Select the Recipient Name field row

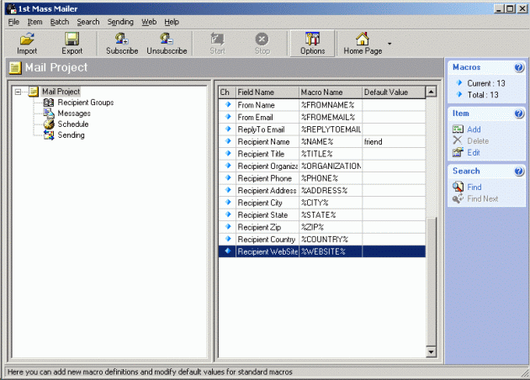point(321,141)
